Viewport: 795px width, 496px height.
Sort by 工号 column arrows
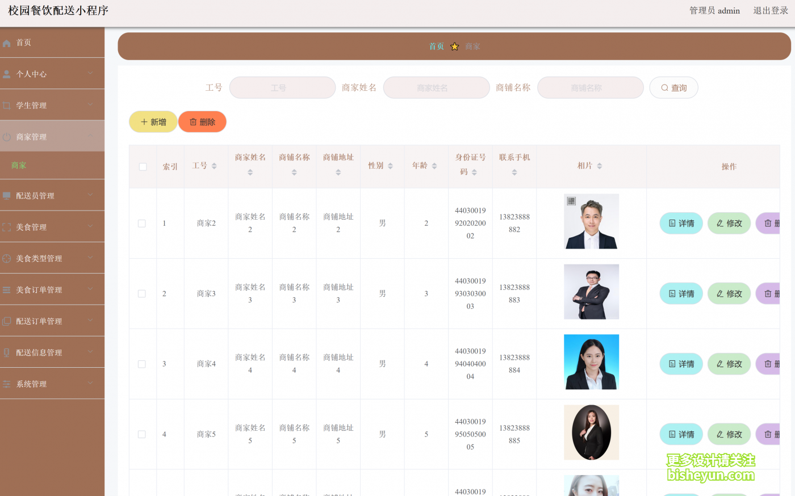click(214, 166)
